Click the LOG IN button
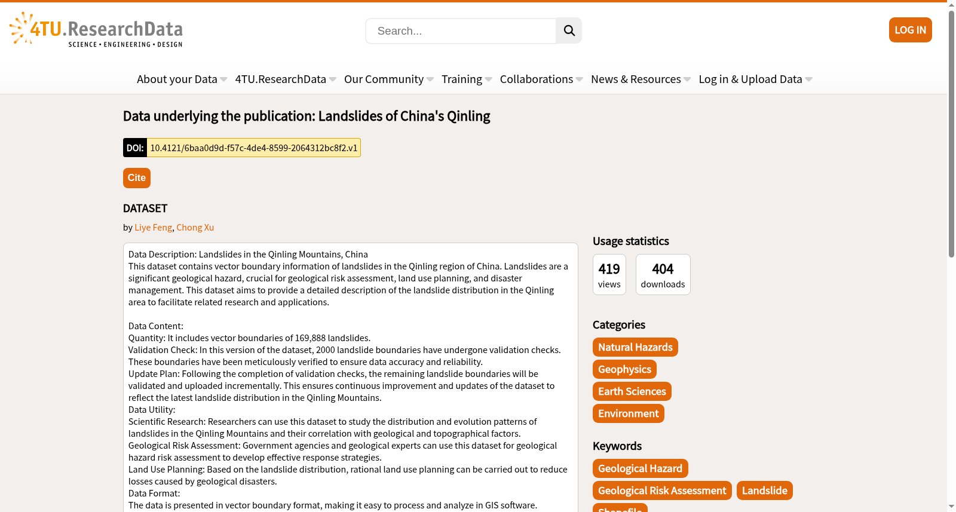The width and height of the screenshot is (956, 512). (910, 30)
